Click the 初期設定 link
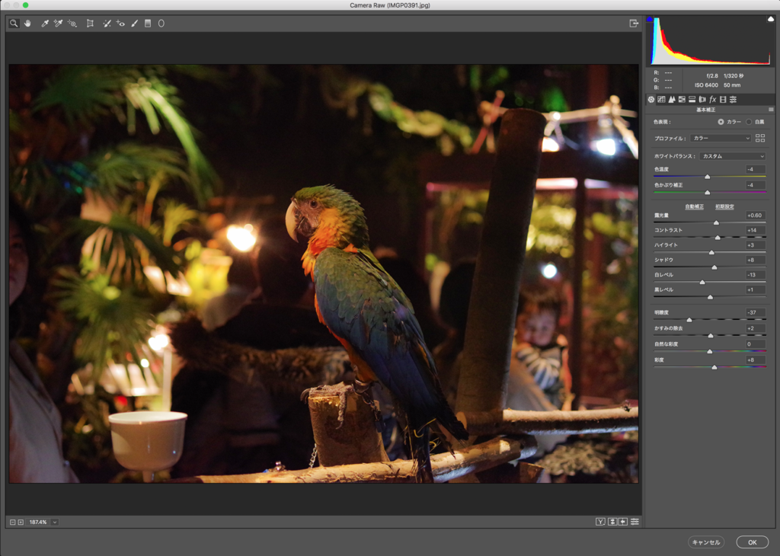 coord(724,207)
